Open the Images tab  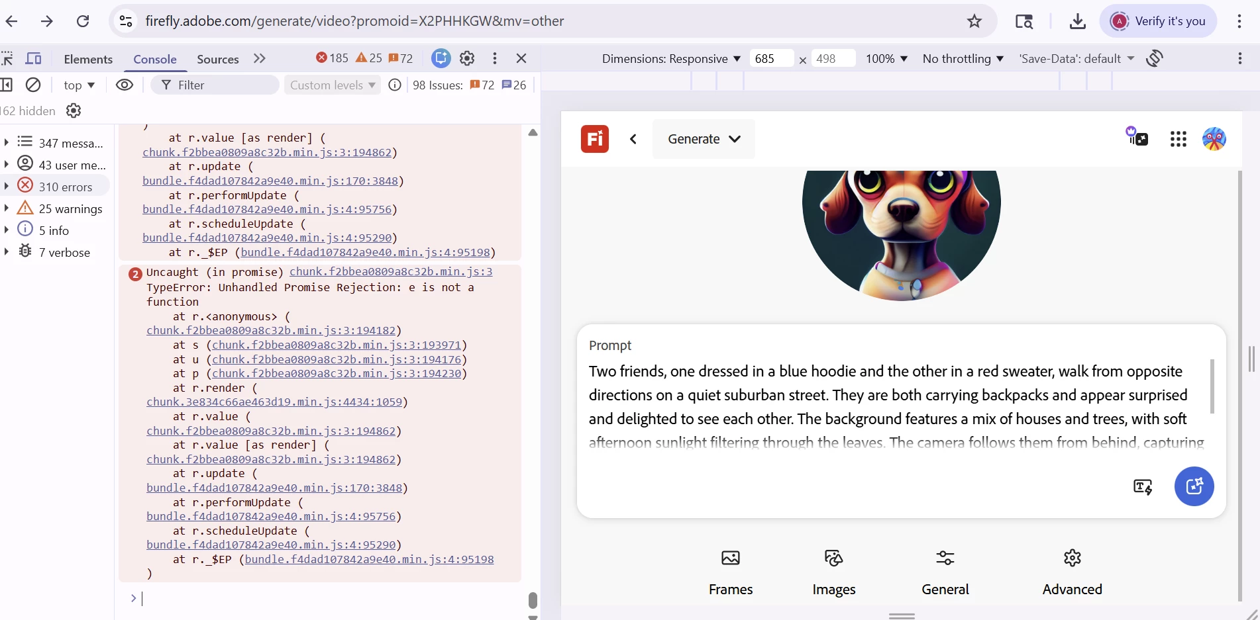click(x=834, y=572)
